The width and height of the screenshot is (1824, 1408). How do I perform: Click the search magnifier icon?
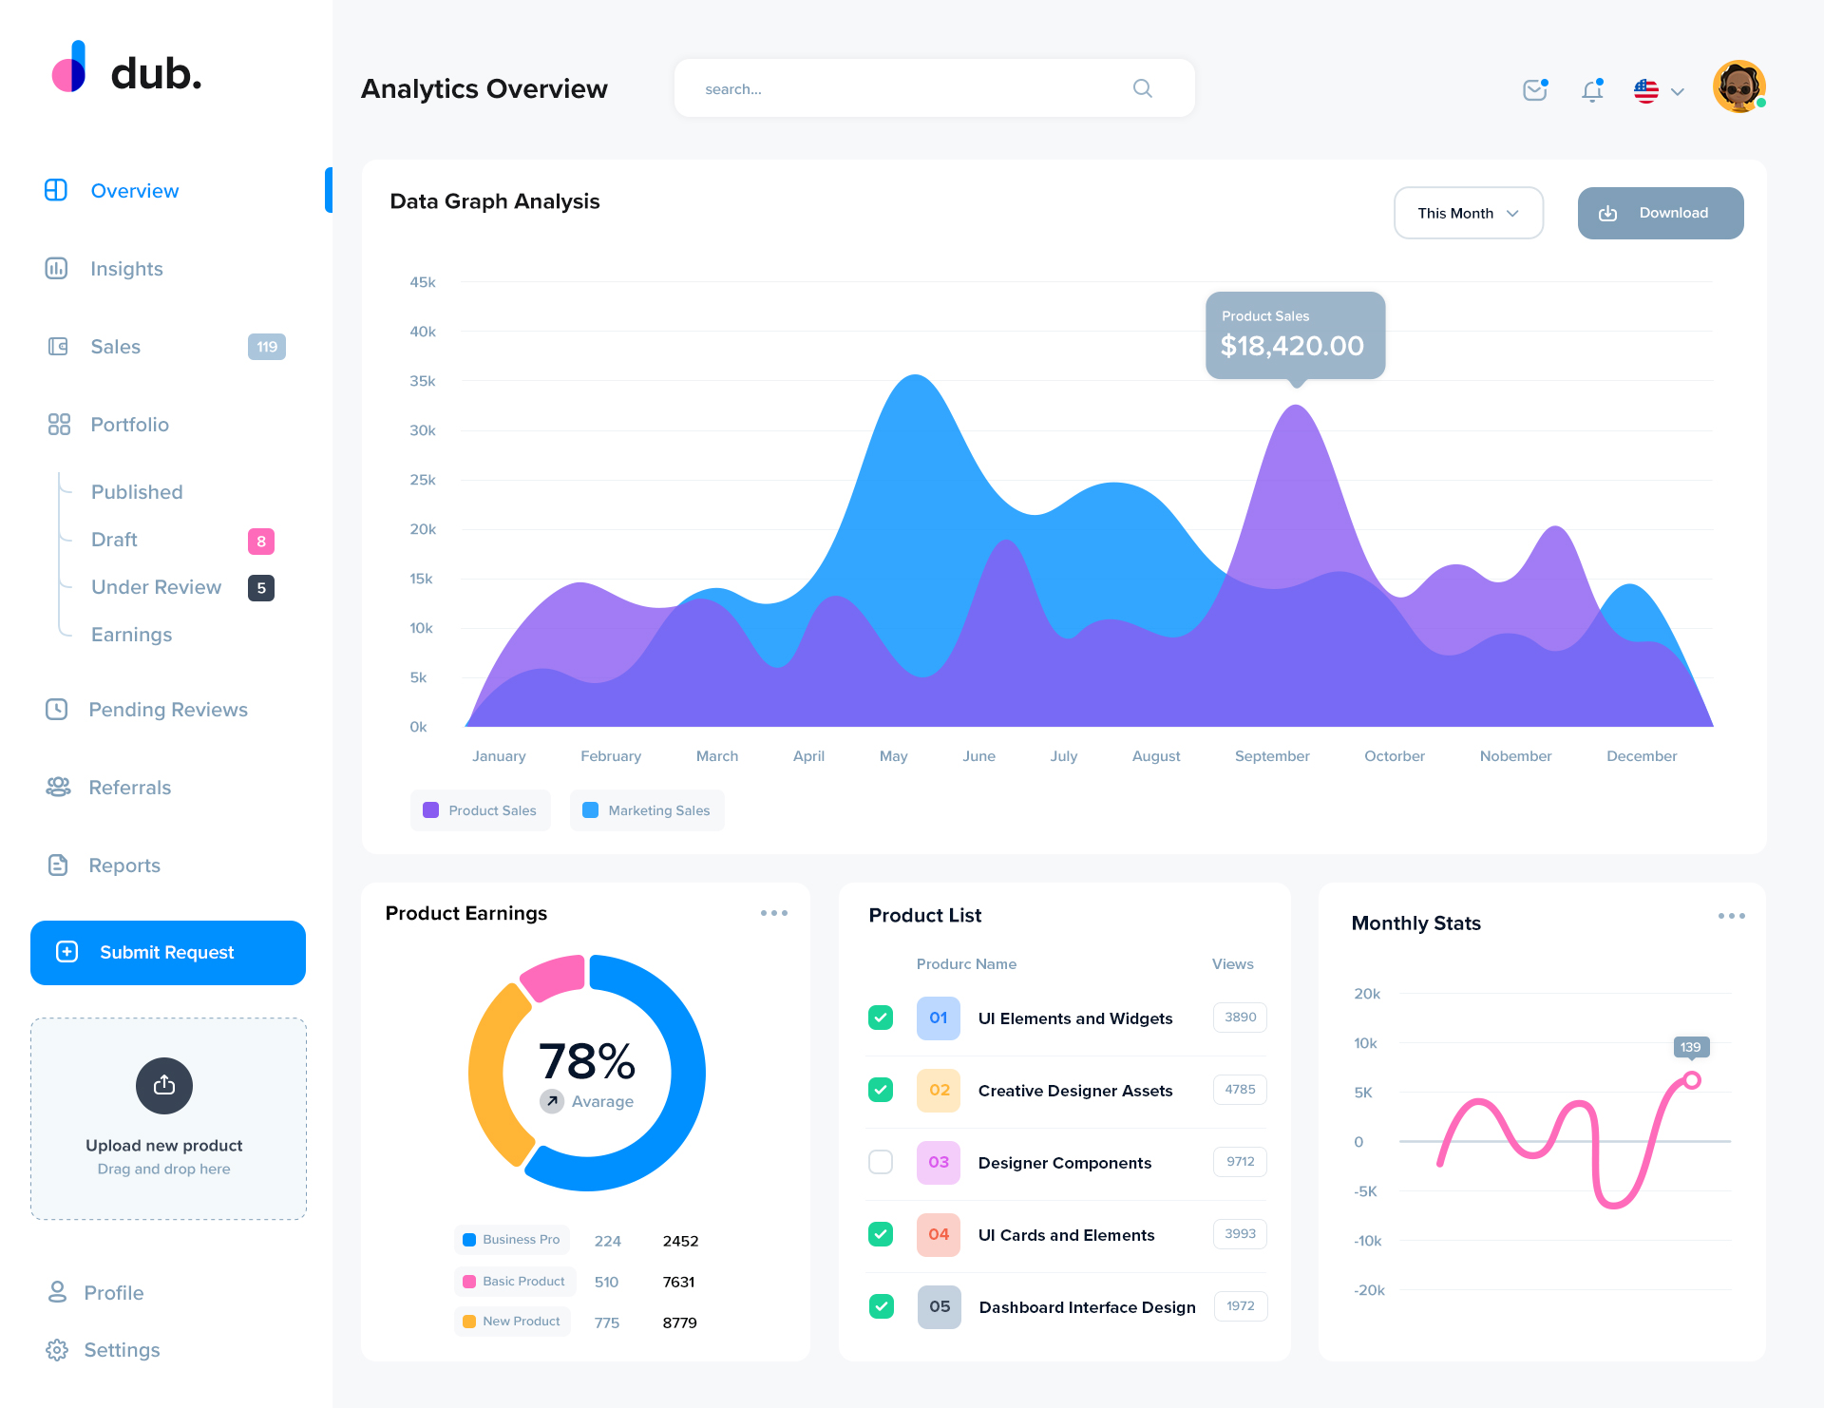click(x=1142, y=88)
